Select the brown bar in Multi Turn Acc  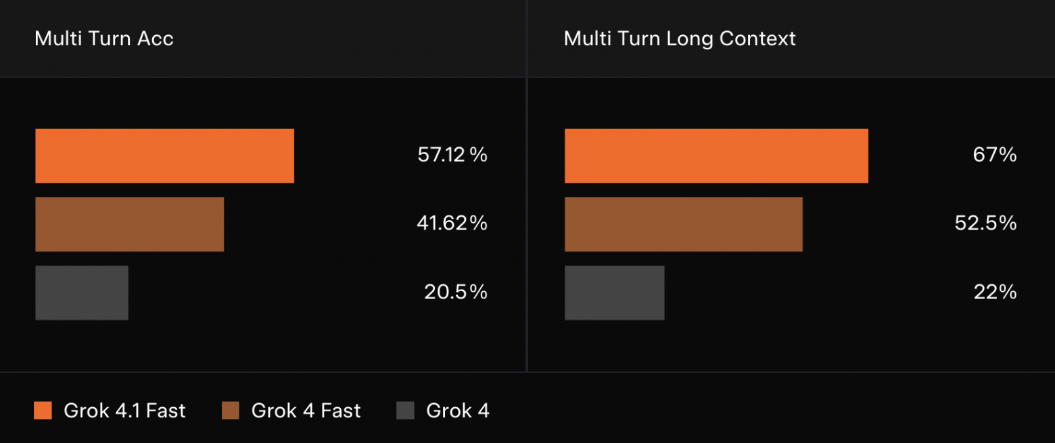point(129,224)
